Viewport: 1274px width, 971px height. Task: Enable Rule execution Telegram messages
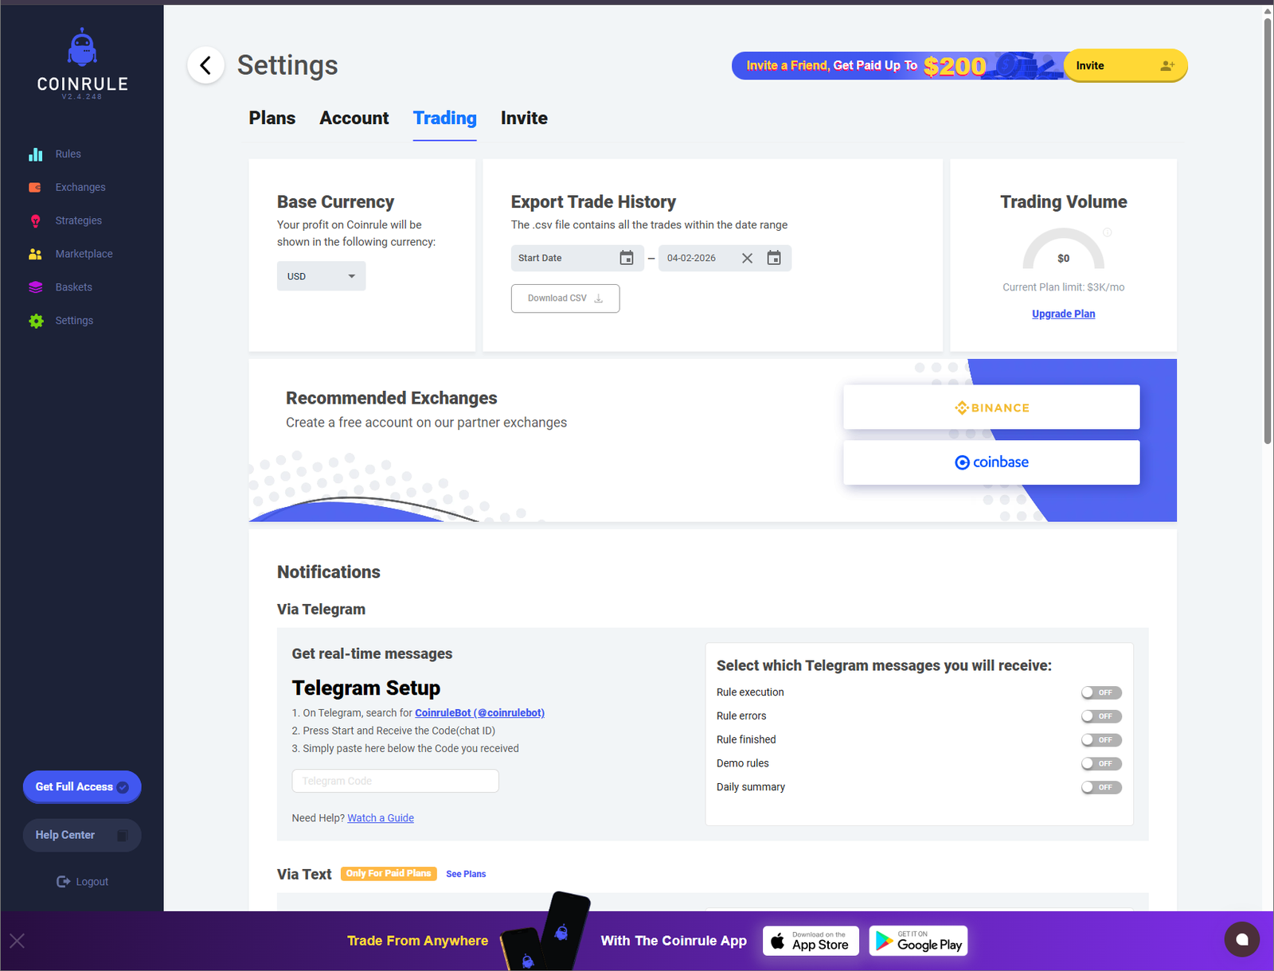pyautogui.click(x=1100, y=692)
